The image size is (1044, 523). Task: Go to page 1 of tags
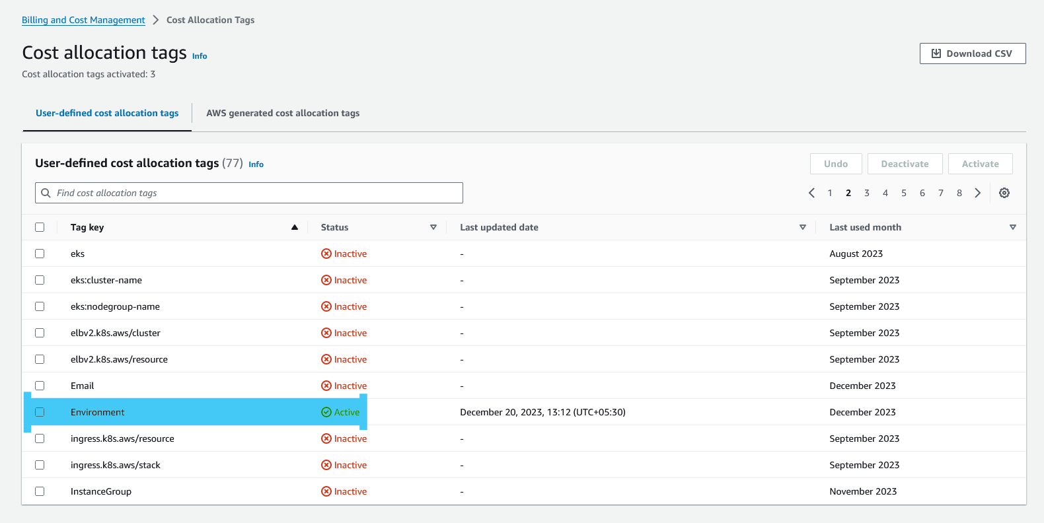click(x=830, y=193)
